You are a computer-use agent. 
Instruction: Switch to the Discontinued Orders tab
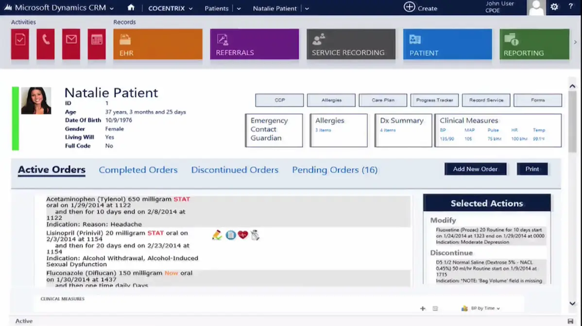(x=235, y=170)
